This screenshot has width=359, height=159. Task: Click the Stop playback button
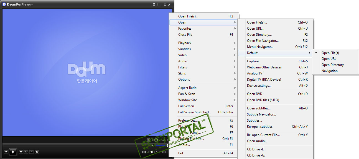tap(21, 152)
